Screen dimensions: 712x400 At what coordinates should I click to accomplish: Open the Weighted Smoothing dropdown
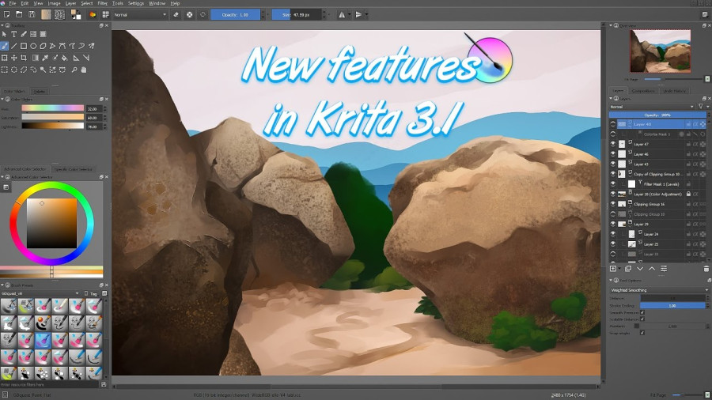(x=659, y=290)
